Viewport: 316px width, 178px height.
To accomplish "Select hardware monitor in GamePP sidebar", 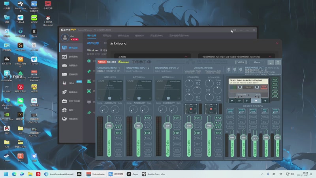I will (71, 47).
